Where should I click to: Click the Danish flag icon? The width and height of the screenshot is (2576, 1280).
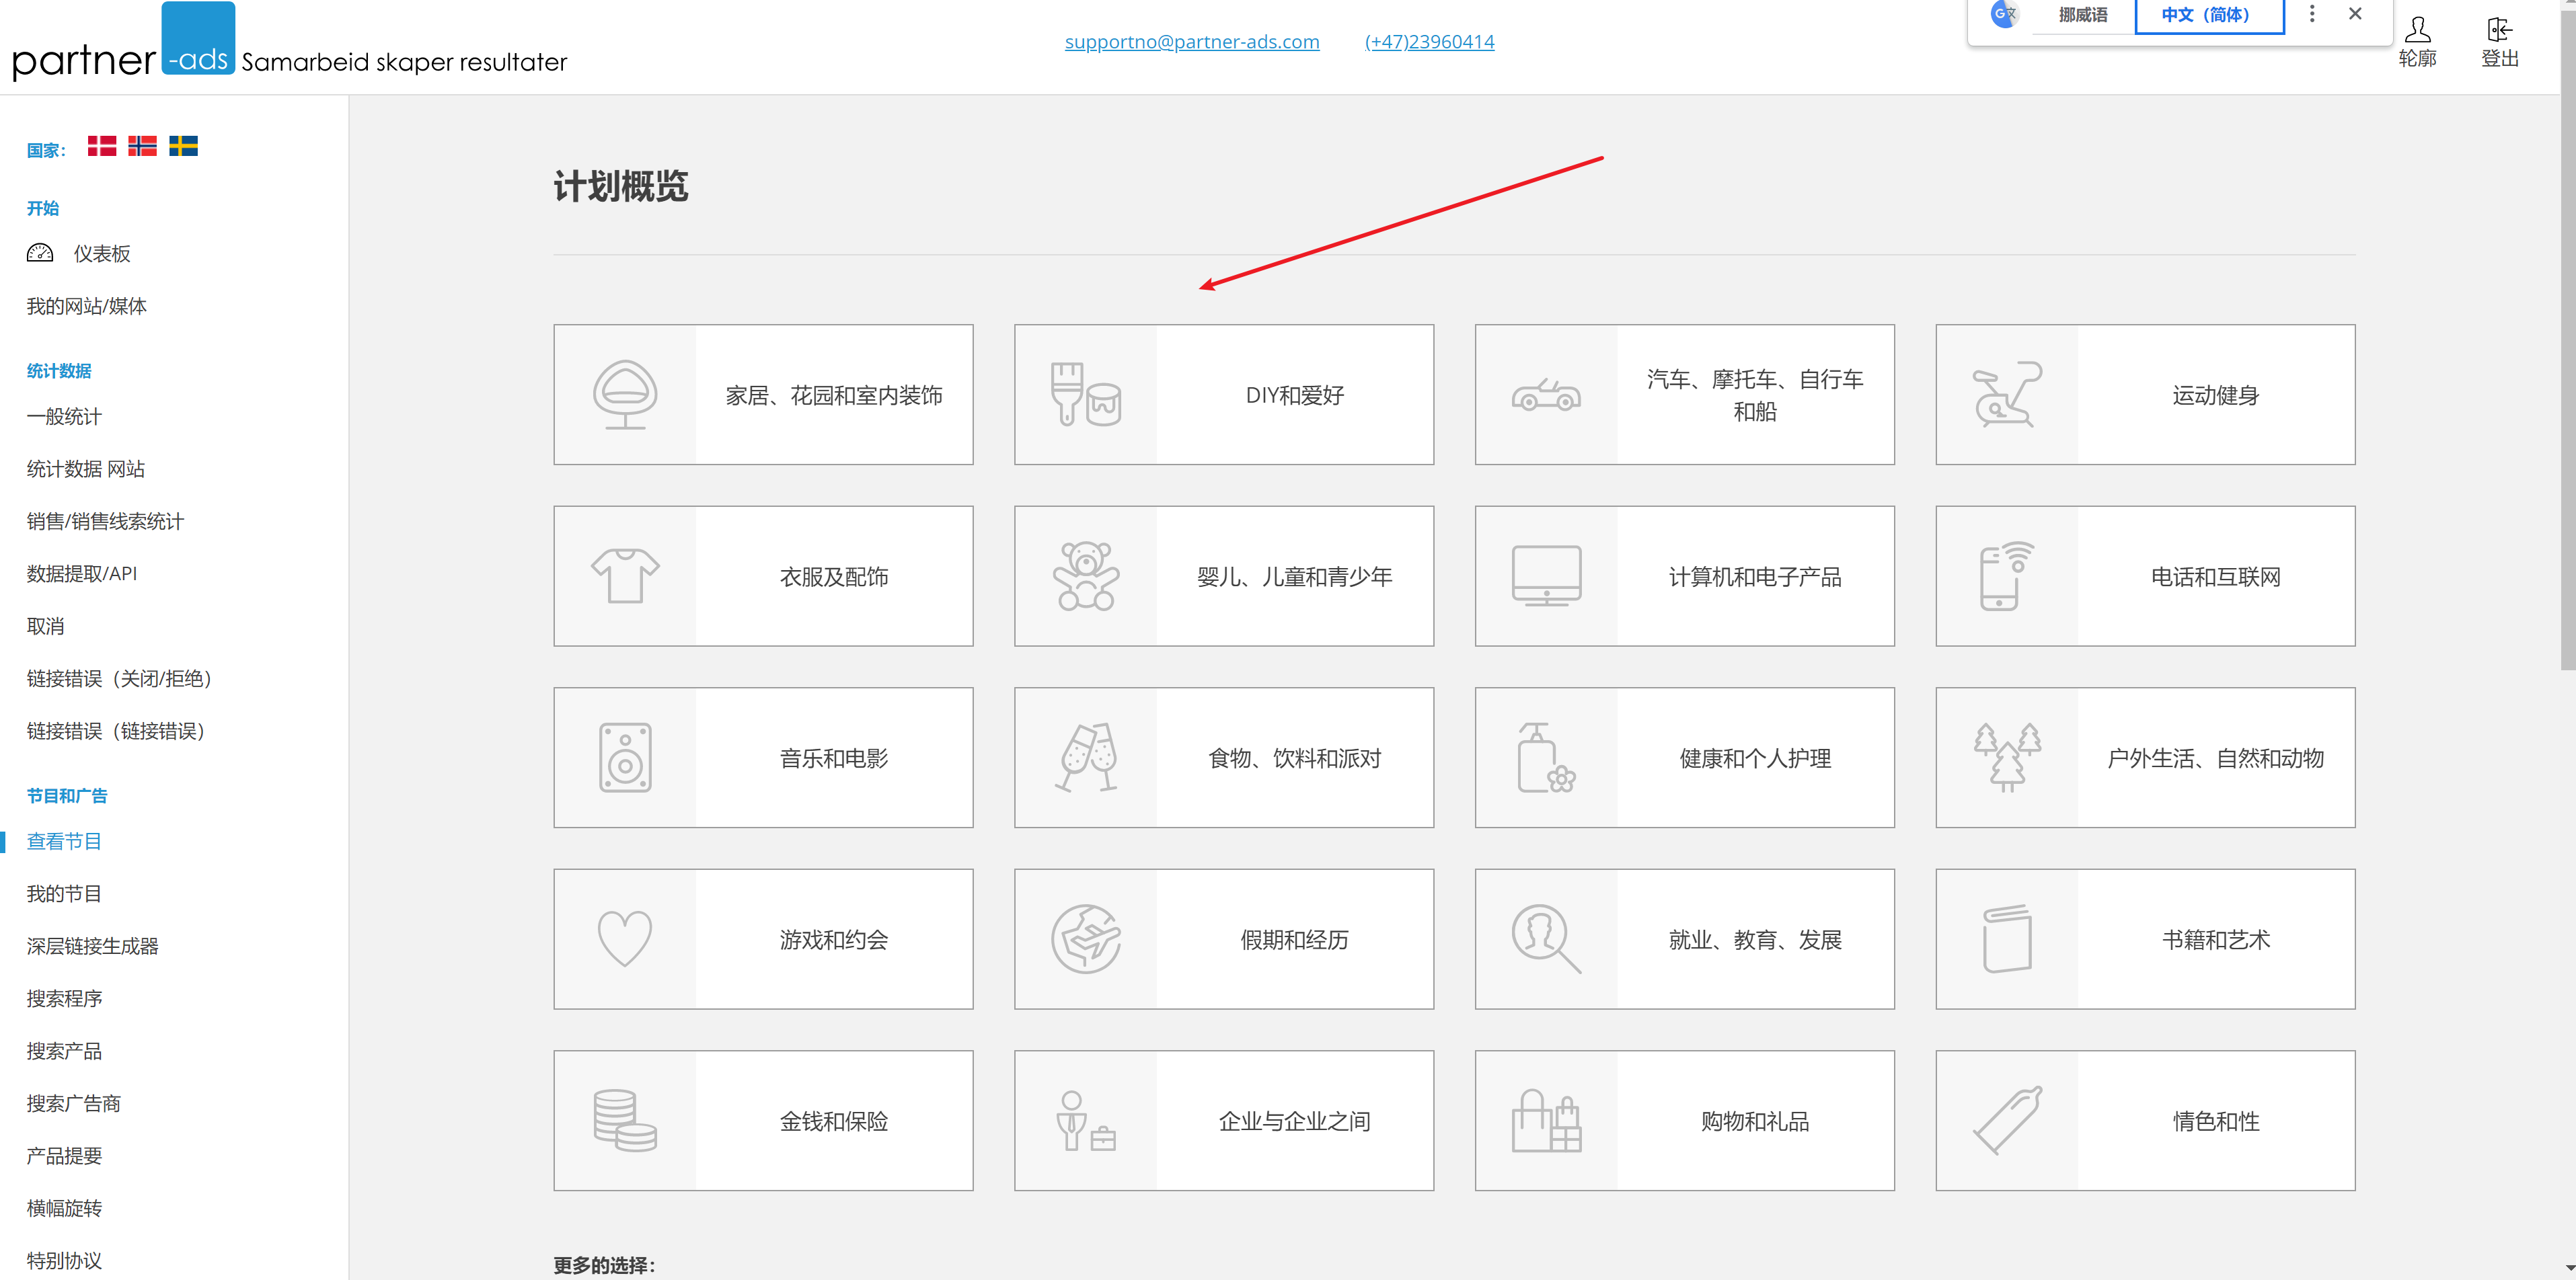[x=101, y=146]
